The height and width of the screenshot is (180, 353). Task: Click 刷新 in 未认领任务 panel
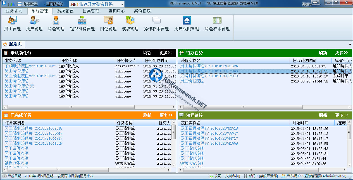147,53
